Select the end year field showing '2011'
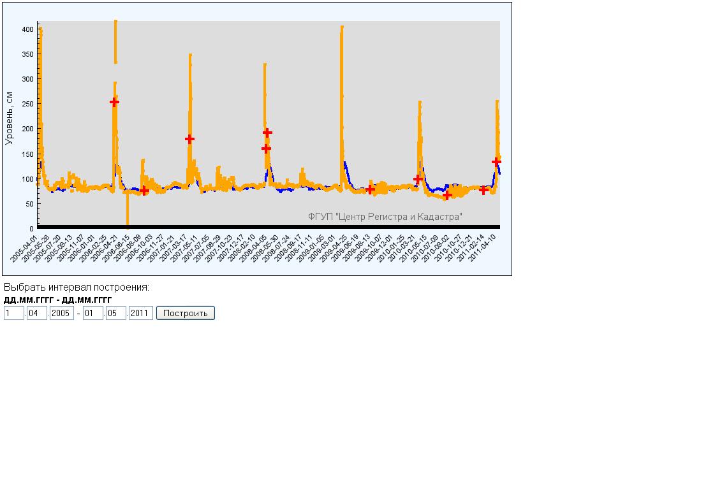The height and width of the screenshot is (494, 715). click(140, 313)
